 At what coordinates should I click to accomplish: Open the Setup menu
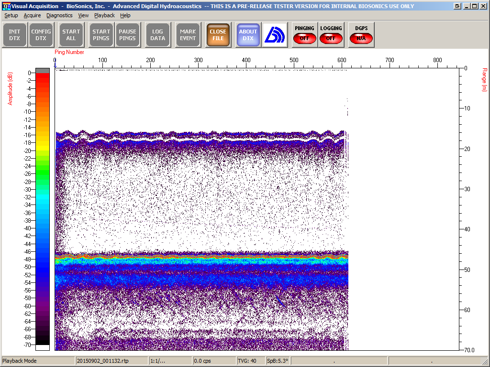[11, 15]
